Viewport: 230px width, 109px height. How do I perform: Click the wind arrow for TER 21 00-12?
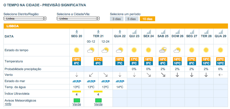coord(91,75)
